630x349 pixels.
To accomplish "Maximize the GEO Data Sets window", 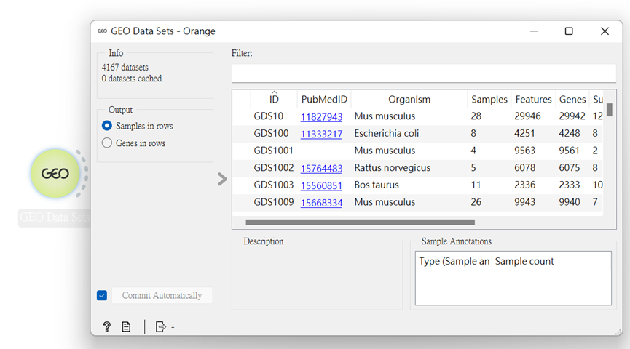I will (x=569, y=31).
